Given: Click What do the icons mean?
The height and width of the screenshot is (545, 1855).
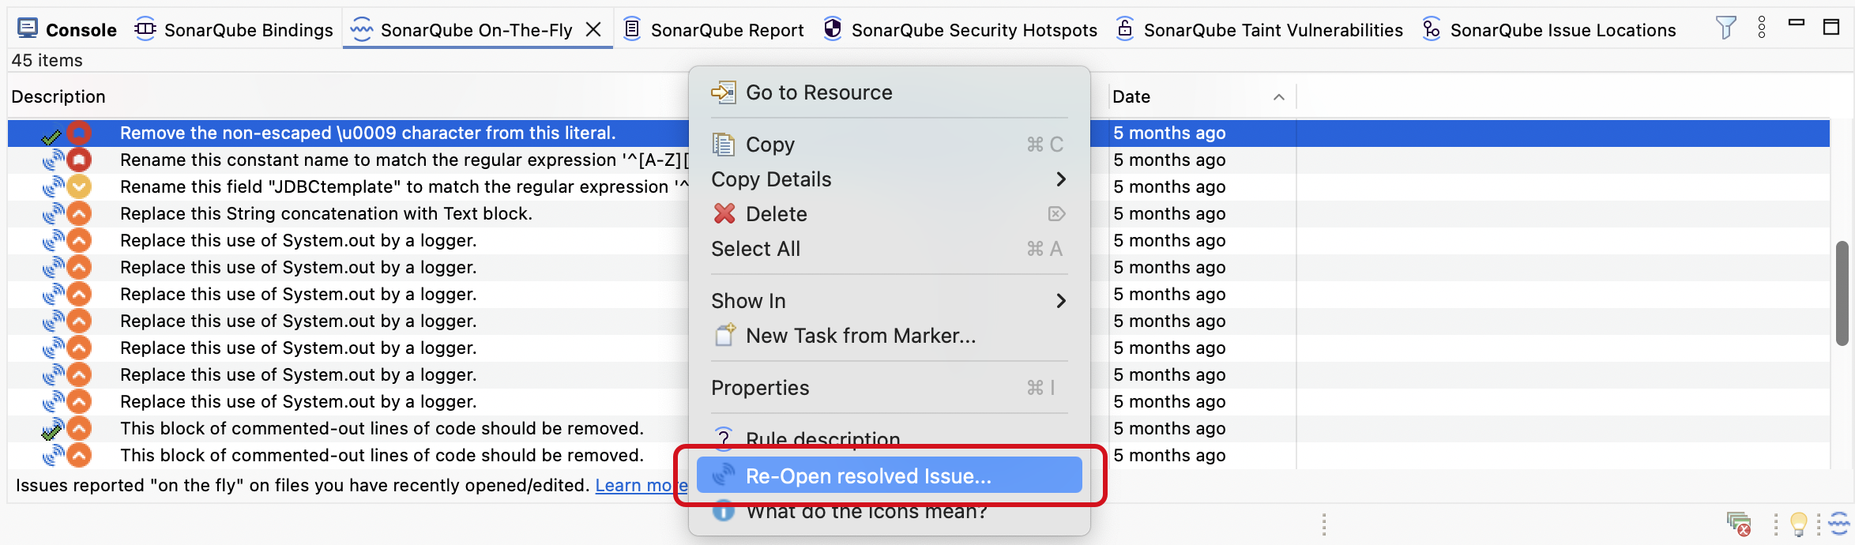Looking at the screenshot, I should pyautogui.click(x=890, y=512).
